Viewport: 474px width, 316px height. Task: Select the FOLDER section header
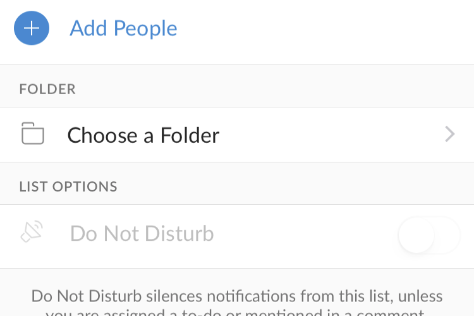click(47, 89)
